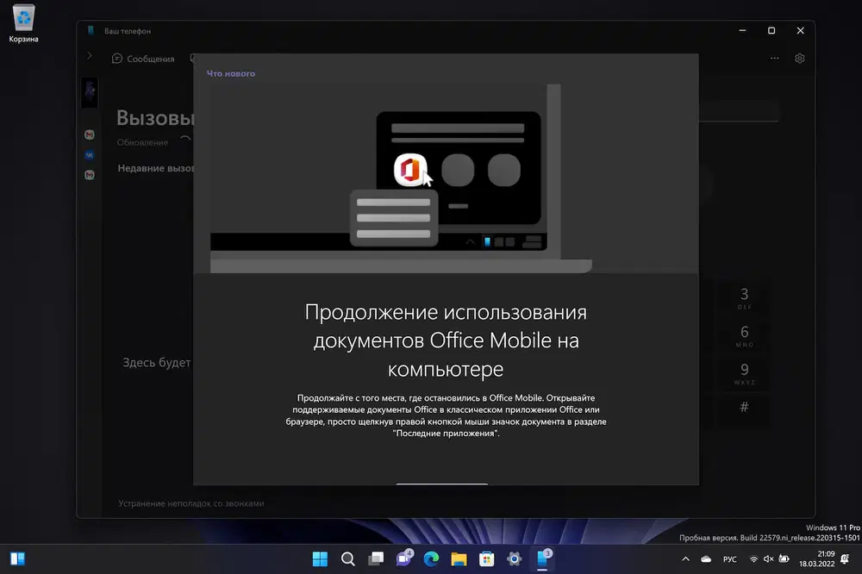Switch to the Сообщения tab

[x=143, y=59]
